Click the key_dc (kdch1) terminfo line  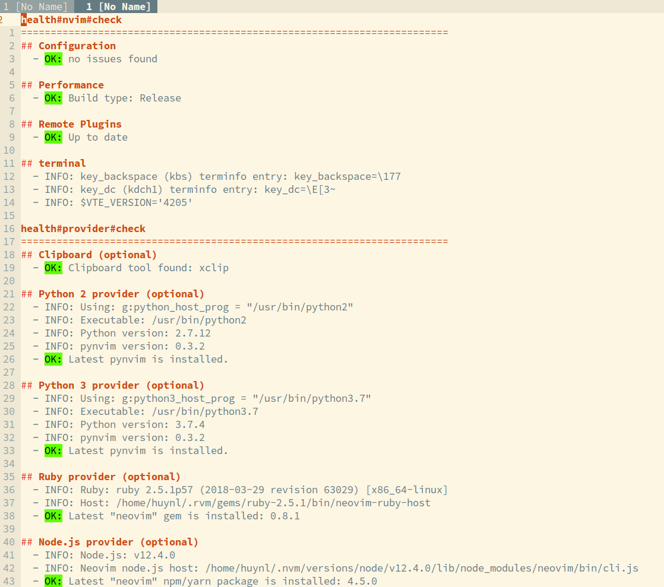pos(184,189)
